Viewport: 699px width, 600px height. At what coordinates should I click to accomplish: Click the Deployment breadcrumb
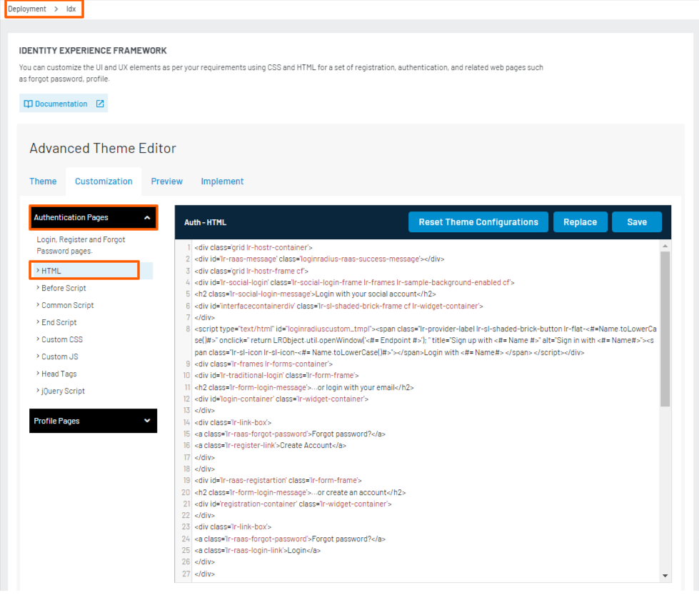click(27, 9)
